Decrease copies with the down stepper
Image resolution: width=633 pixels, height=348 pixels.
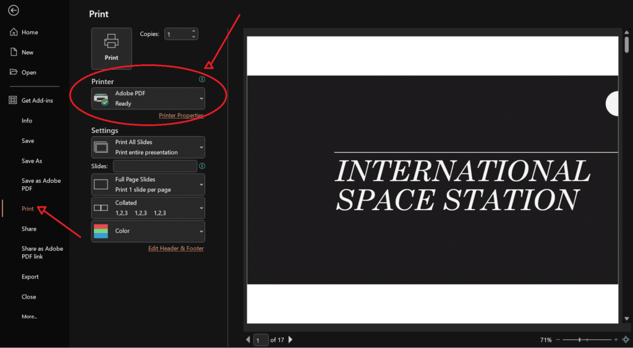tap(193, 36)
